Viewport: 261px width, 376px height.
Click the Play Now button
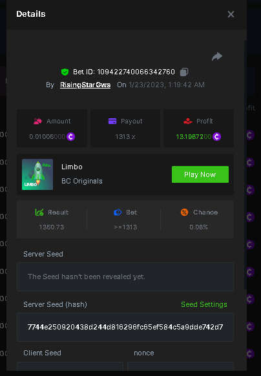pos(200,174)
